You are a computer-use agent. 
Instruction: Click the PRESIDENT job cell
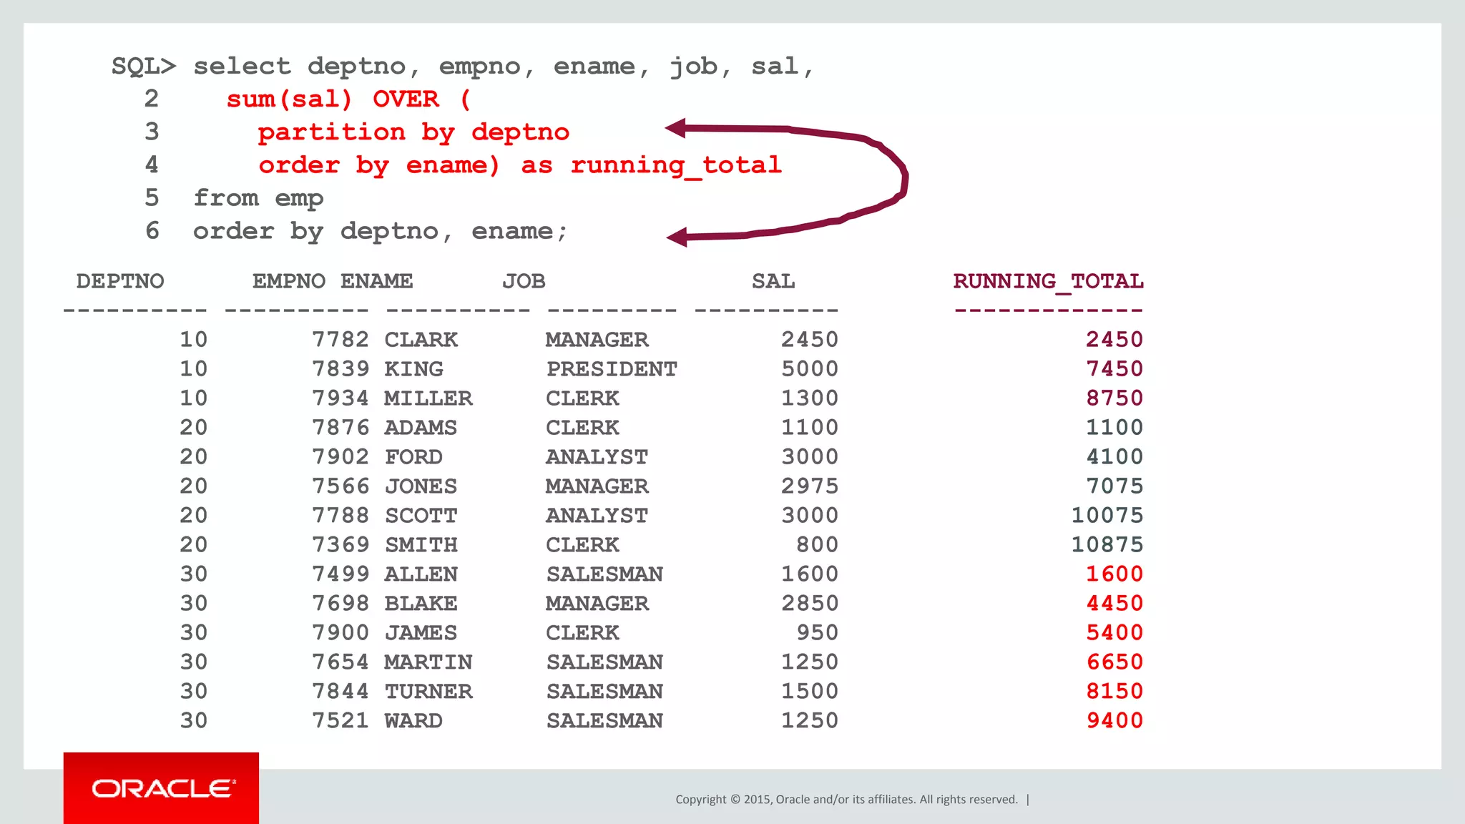click(612, 369)
